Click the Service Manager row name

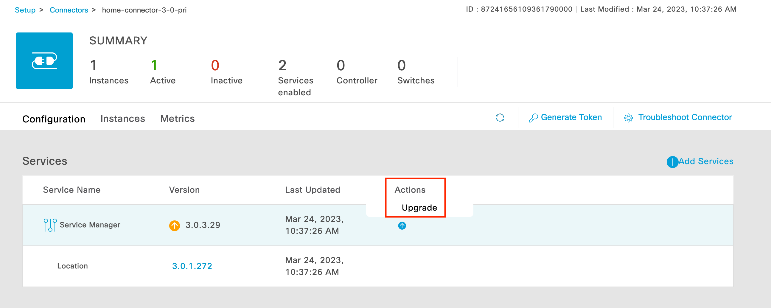click(90, 225)
